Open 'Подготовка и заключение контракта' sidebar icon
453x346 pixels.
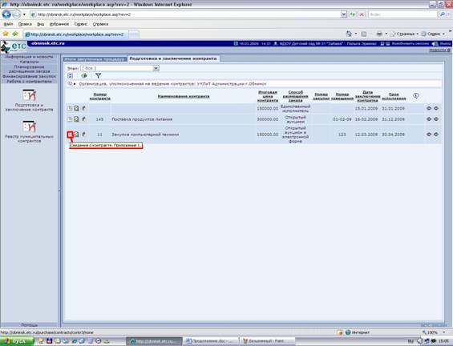click(29, 95)
